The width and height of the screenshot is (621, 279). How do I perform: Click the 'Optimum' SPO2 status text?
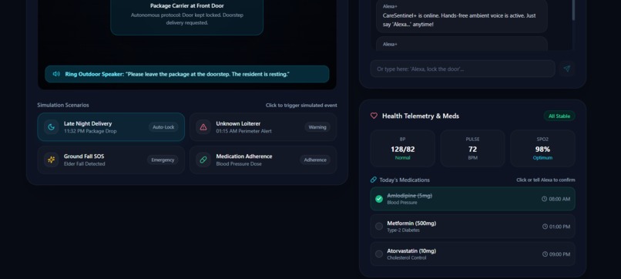coord(542,158)
